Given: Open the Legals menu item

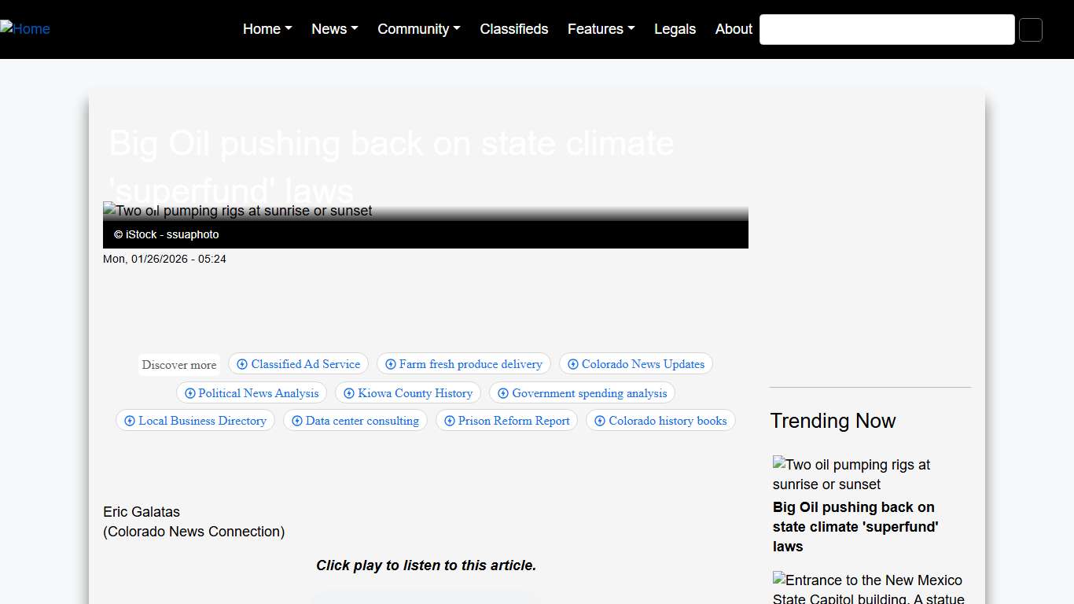Looking at the screenshot, I should click(x=675, y=29).
